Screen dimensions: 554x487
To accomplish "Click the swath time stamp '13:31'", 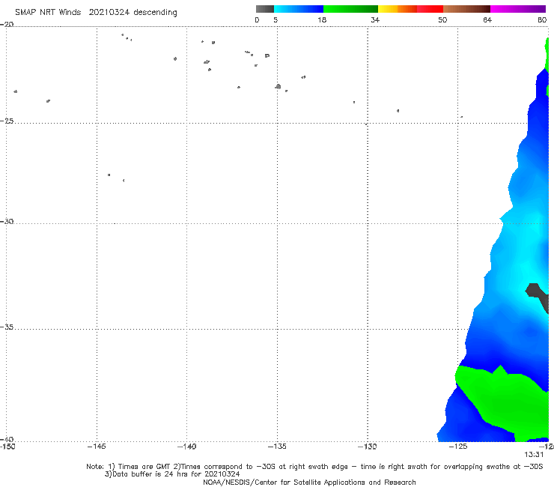I will 534,455.
